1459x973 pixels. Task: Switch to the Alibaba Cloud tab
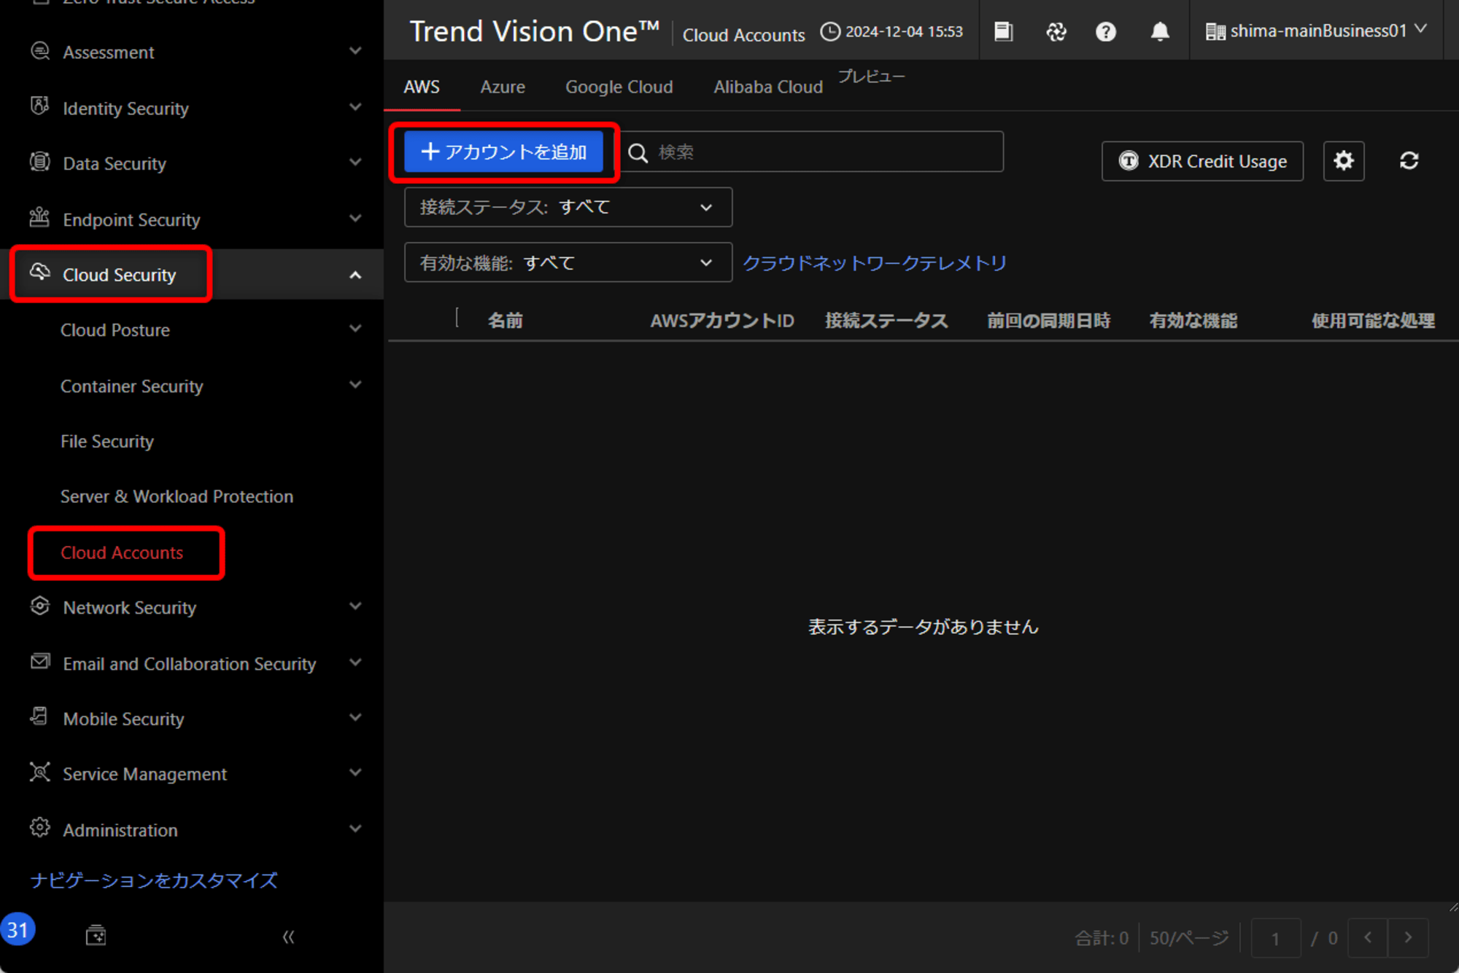coord(768,87)
